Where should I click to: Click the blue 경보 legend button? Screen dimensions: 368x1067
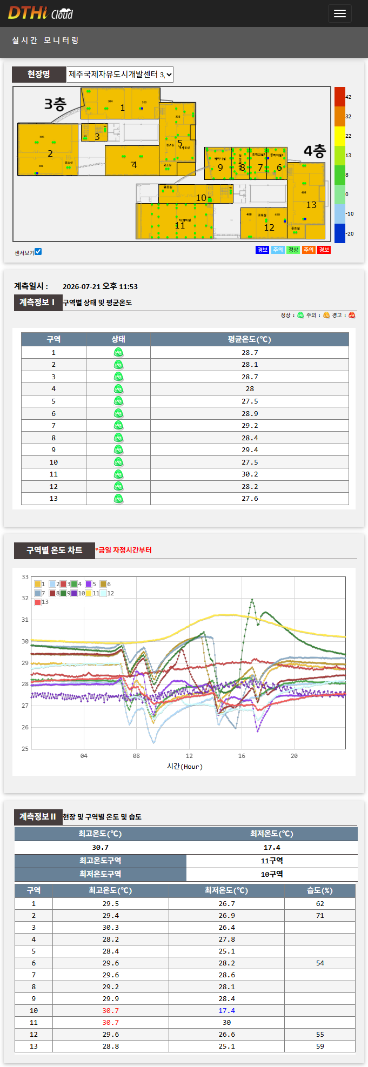point(263,250)
